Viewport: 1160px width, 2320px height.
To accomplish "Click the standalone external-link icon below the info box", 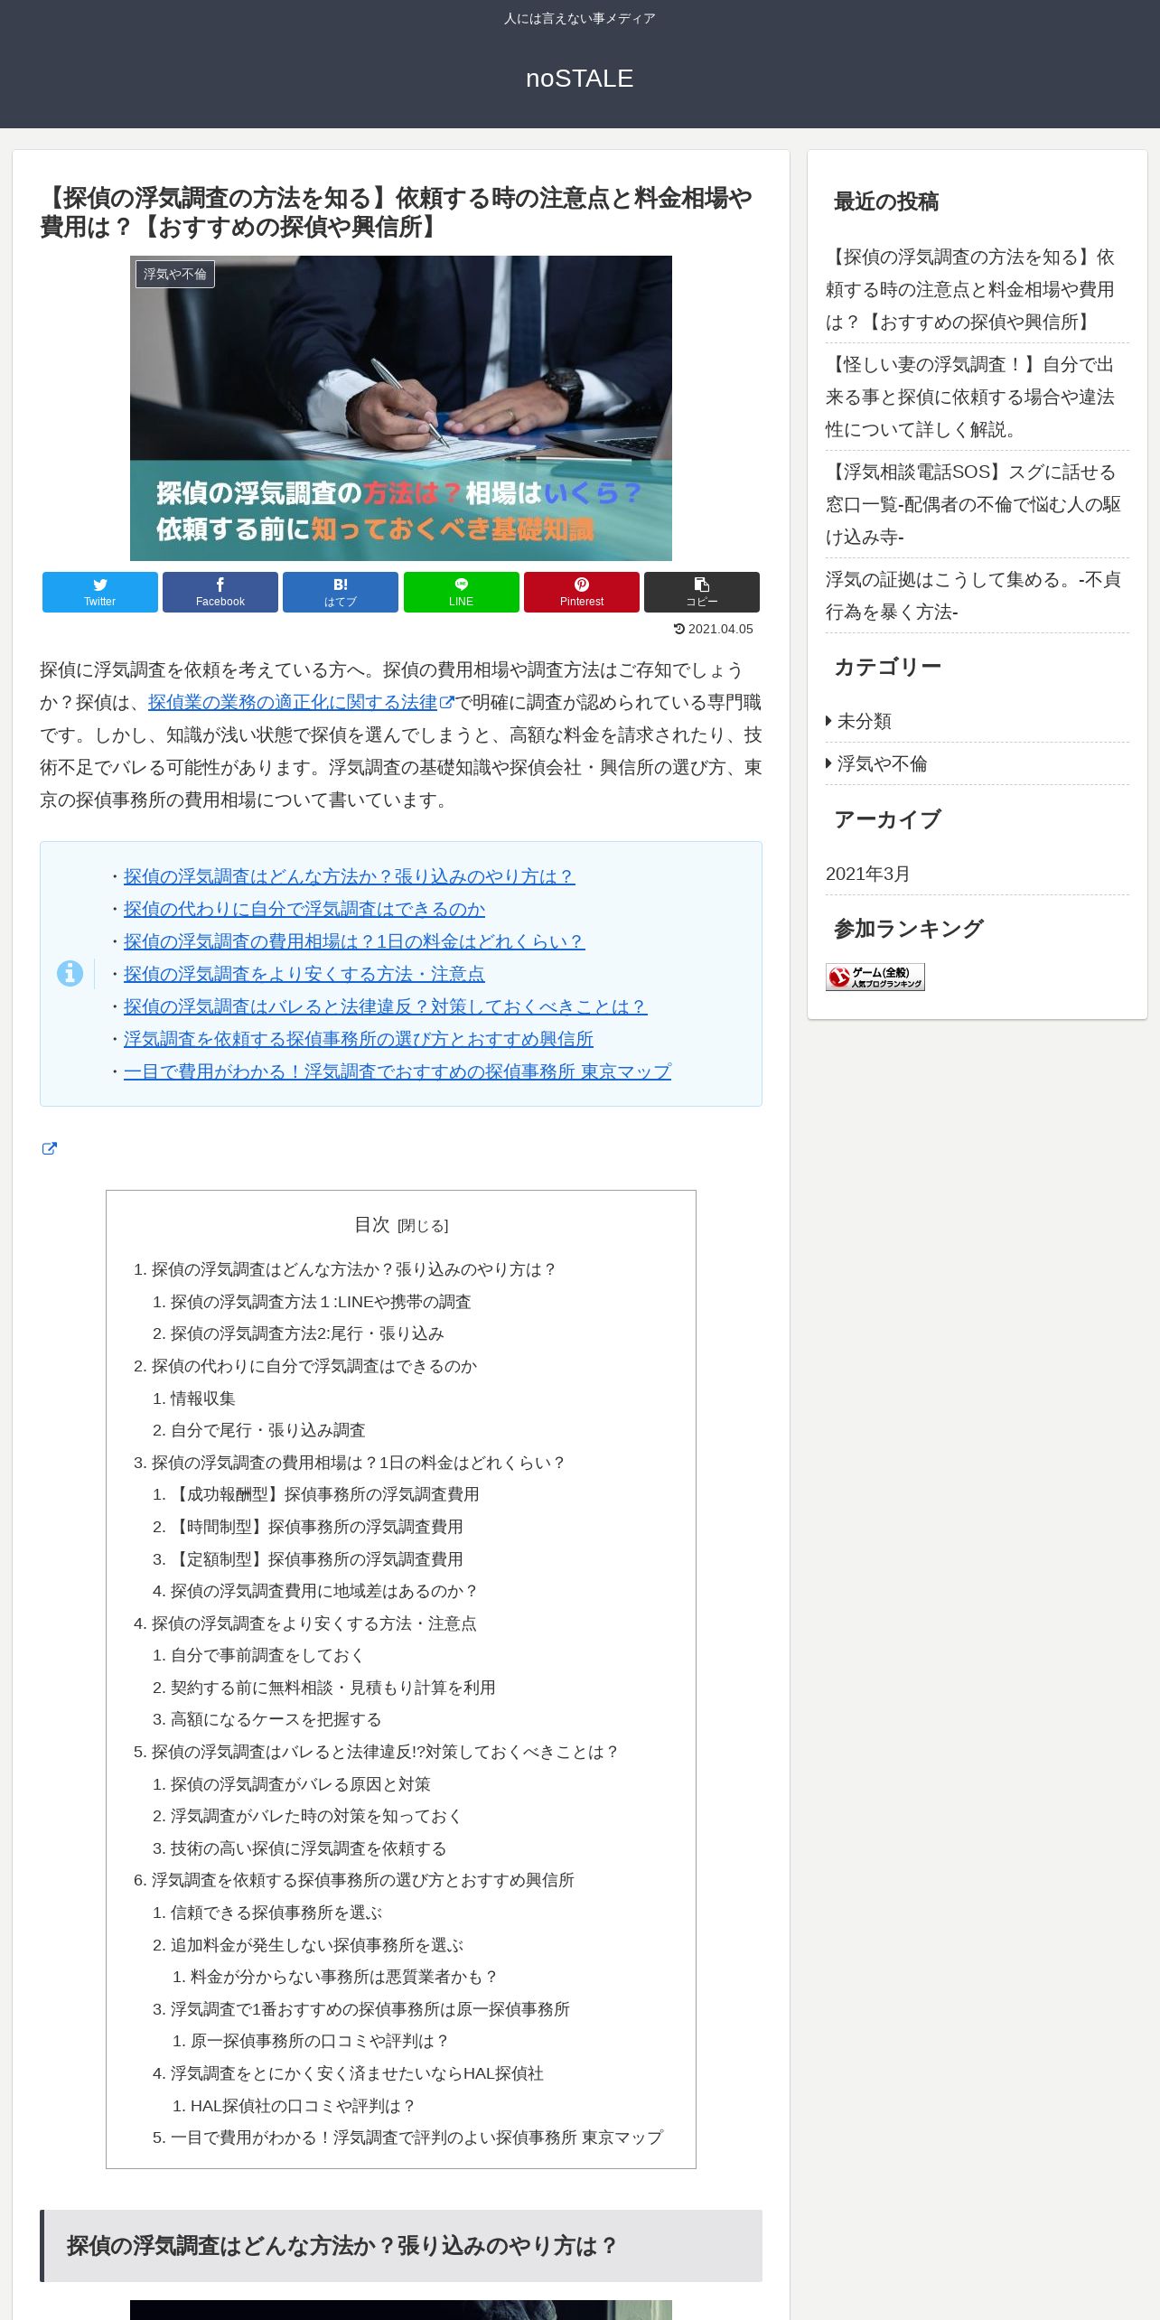I will pos(50,1148).
